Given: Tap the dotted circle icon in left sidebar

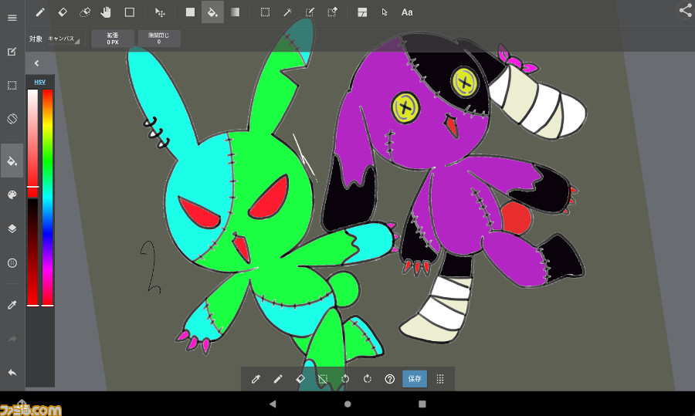Looking at the screenshot, I should (12, 262).
